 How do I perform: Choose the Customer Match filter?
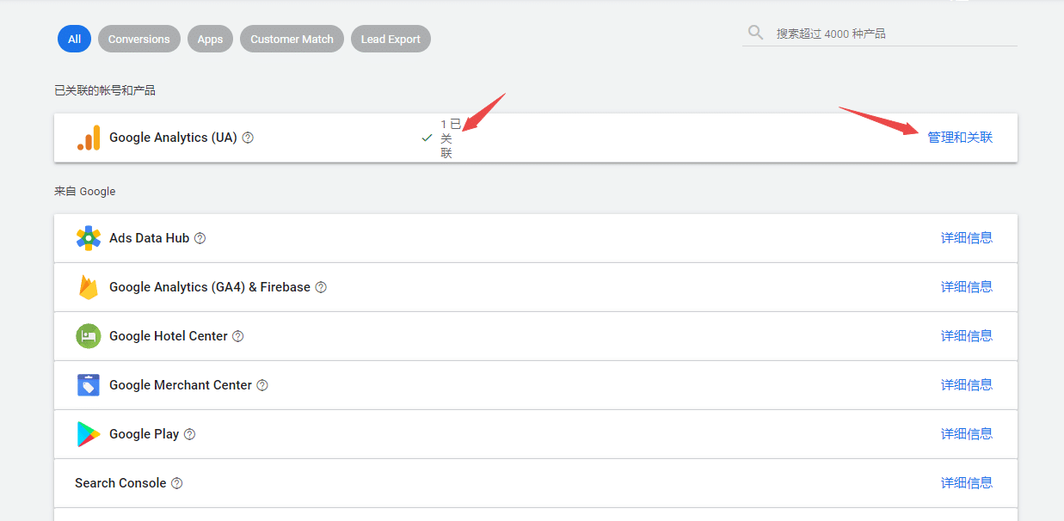click(292, 39)
